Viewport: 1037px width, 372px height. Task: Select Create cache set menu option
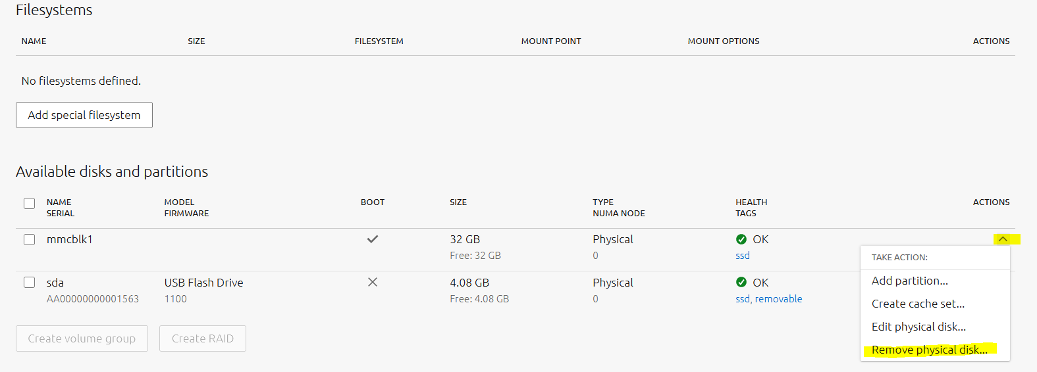tap(918, 304)
